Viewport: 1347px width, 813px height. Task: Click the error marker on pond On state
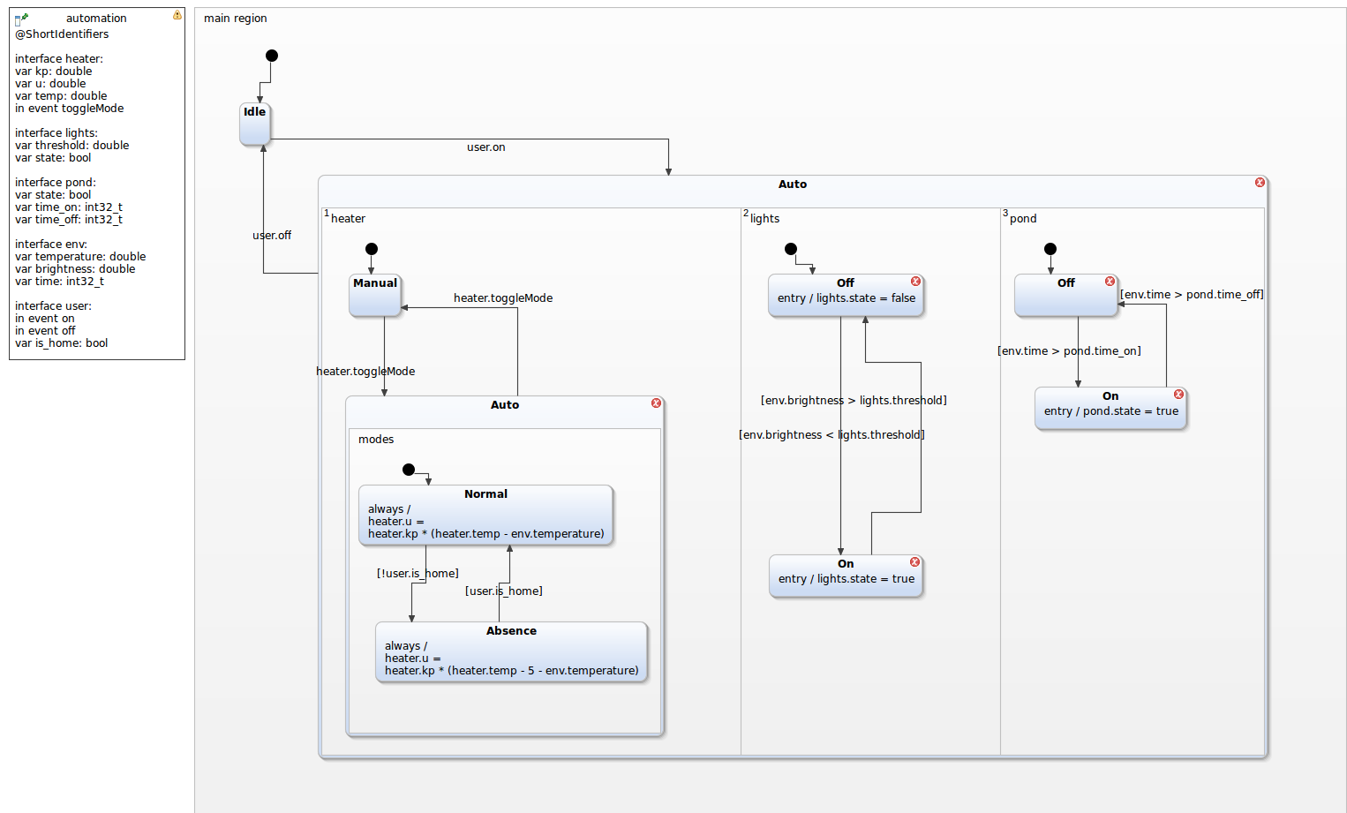pos(1178,395)
